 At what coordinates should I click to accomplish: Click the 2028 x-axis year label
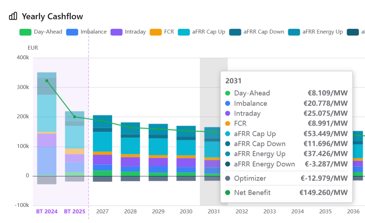tap(130, 212)
